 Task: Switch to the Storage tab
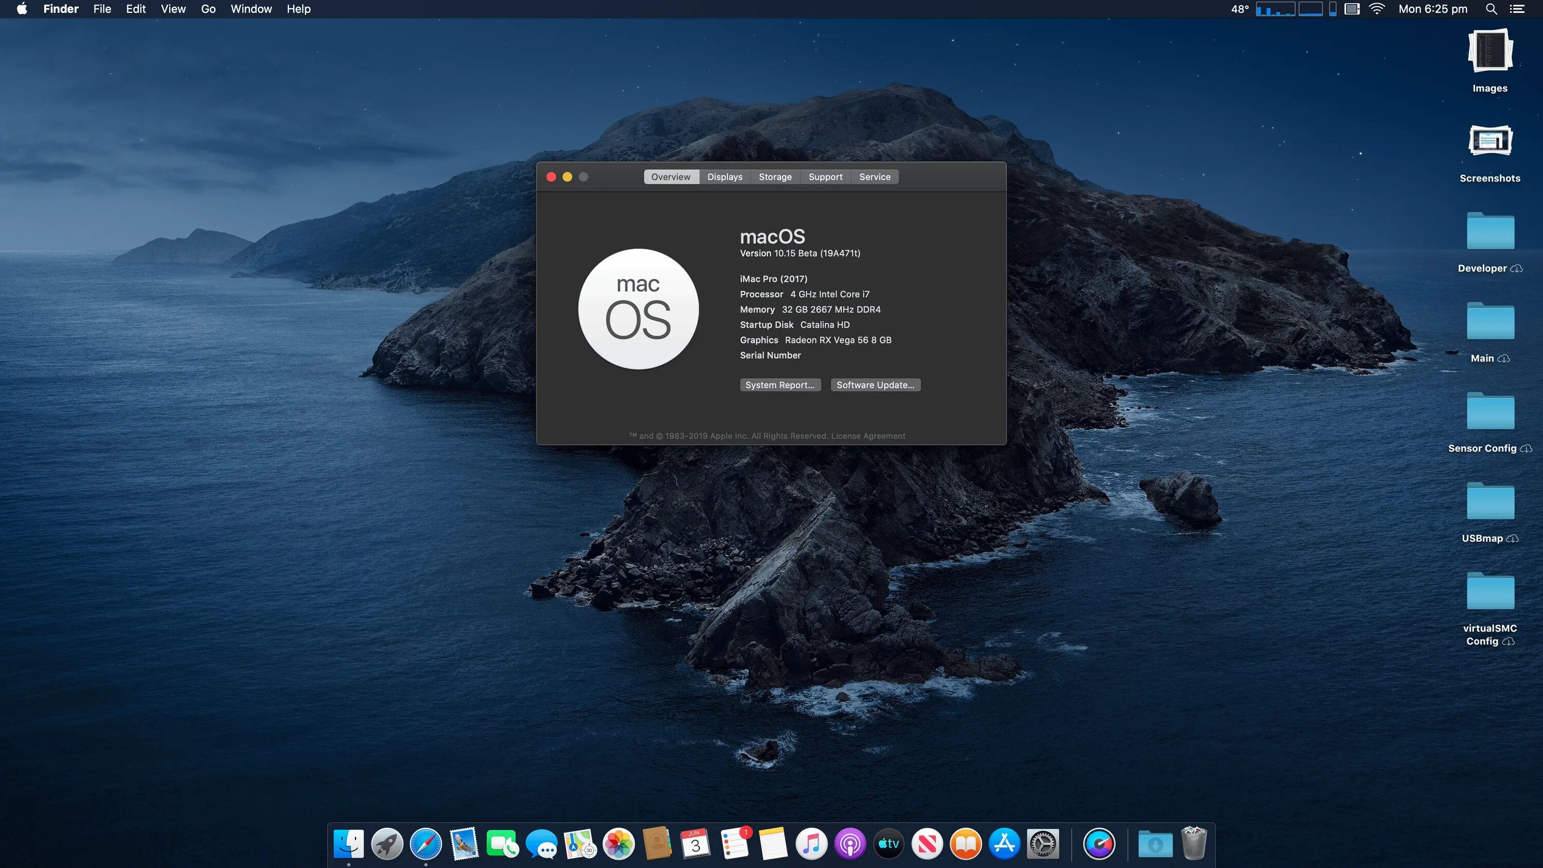click(775, 177)
